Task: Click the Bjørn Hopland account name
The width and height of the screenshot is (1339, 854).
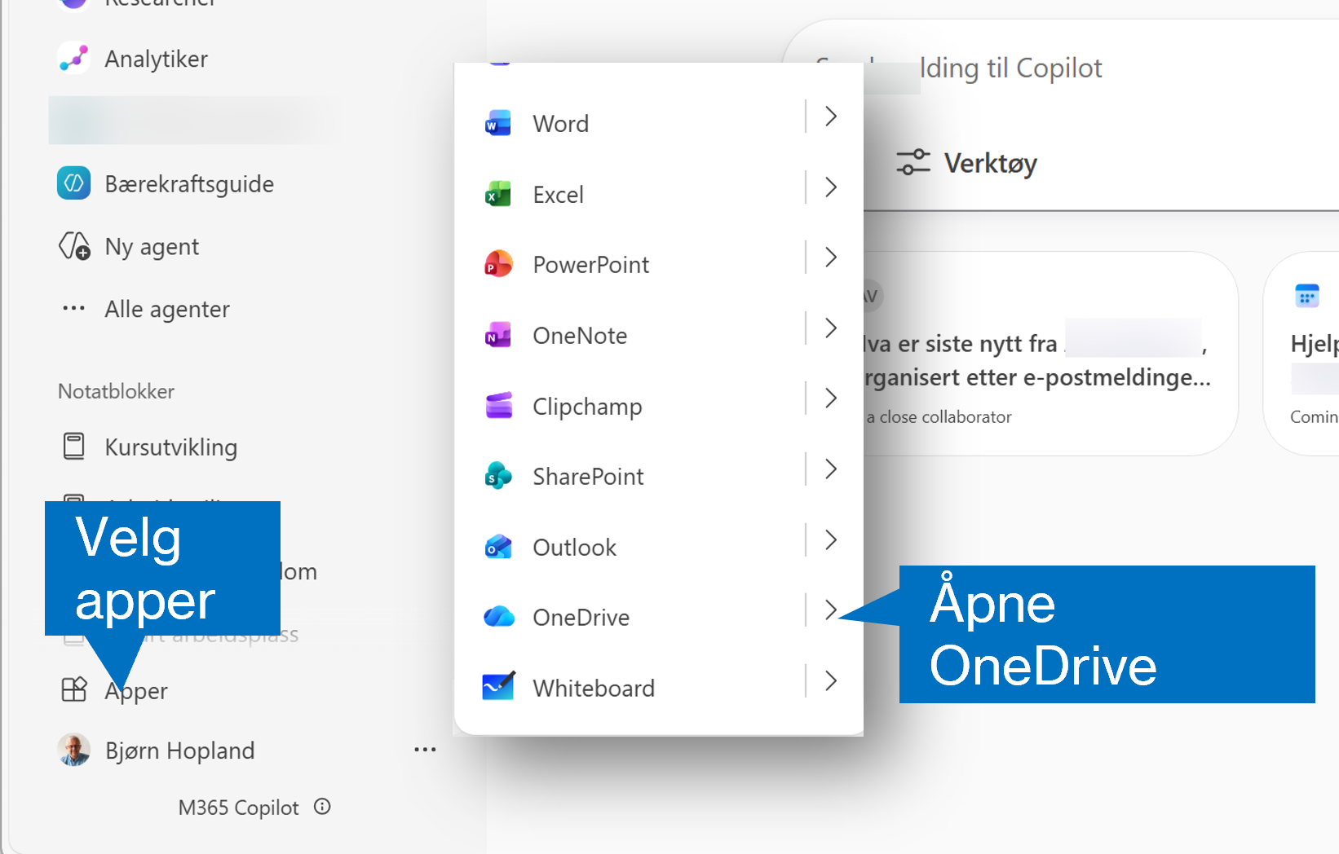Action: point(179,751)
